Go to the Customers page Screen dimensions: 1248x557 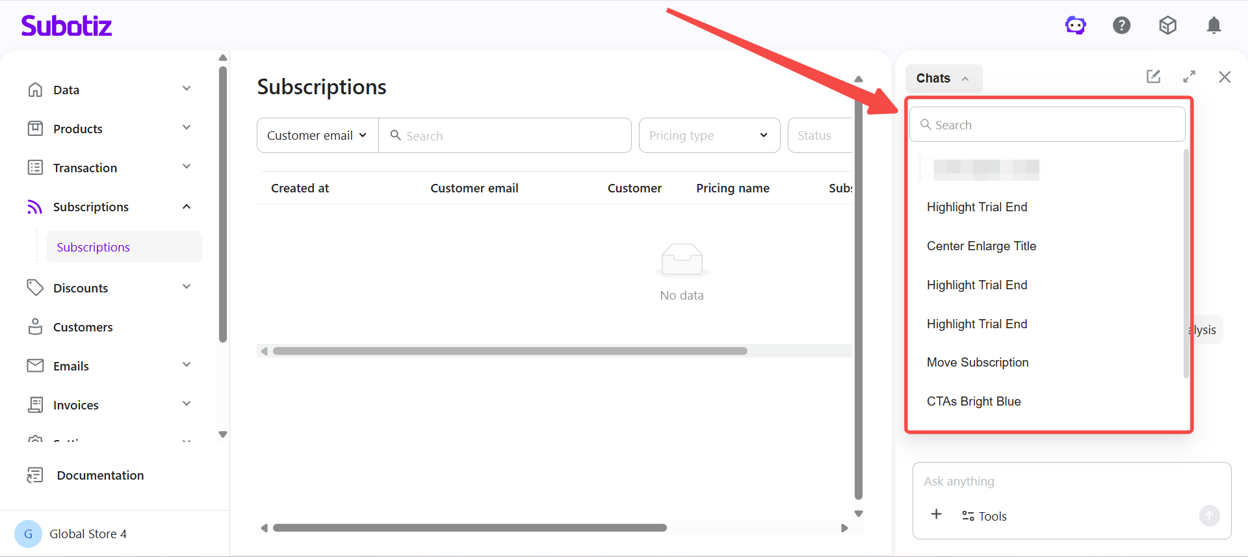[83, 327]
